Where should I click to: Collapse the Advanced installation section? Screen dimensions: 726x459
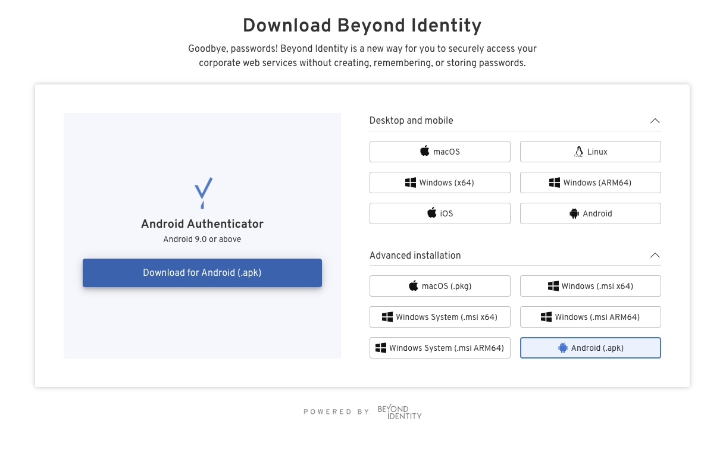655,256
